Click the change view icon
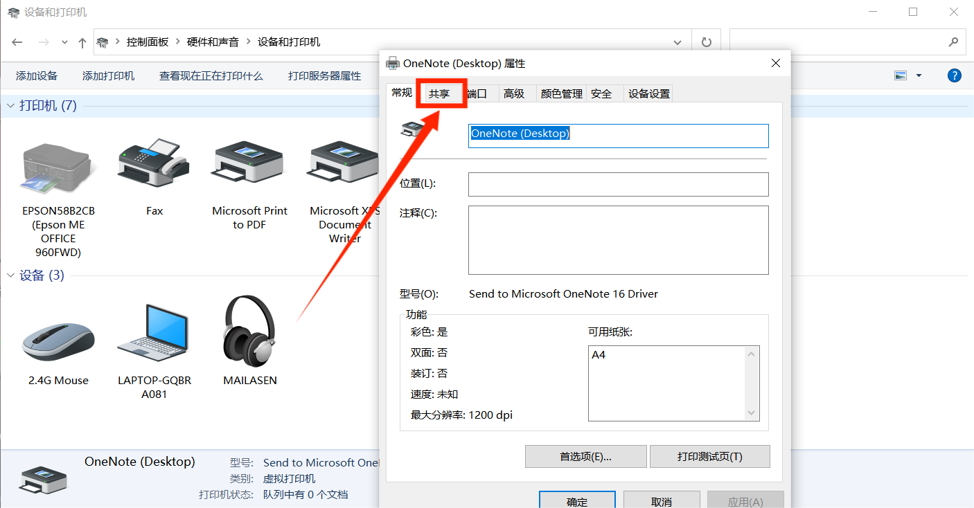The height and width of the screenshot is (508, 974). pos(901,75)
